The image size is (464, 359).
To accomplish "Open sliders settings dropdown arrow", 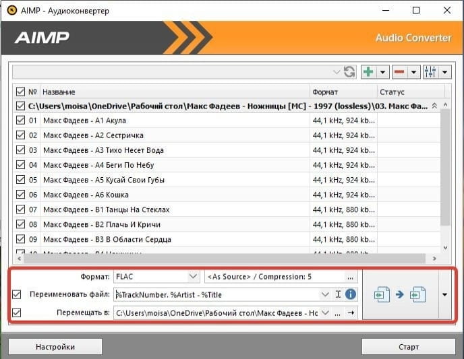I will click(444, 72).
